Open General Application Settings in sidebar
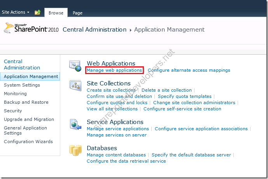Image resolution: width=268 pixels, height=179 pixels. pyautogui.click(x=25, y=131)
